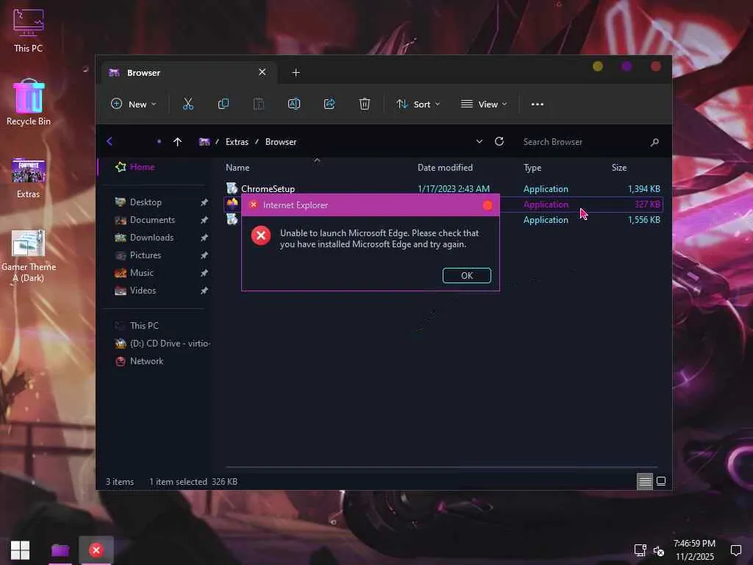Image resolution: width=753 pixels, height=565 pixels.
Task: Click the Share icon in toolbar
Action: click(329, 104)
